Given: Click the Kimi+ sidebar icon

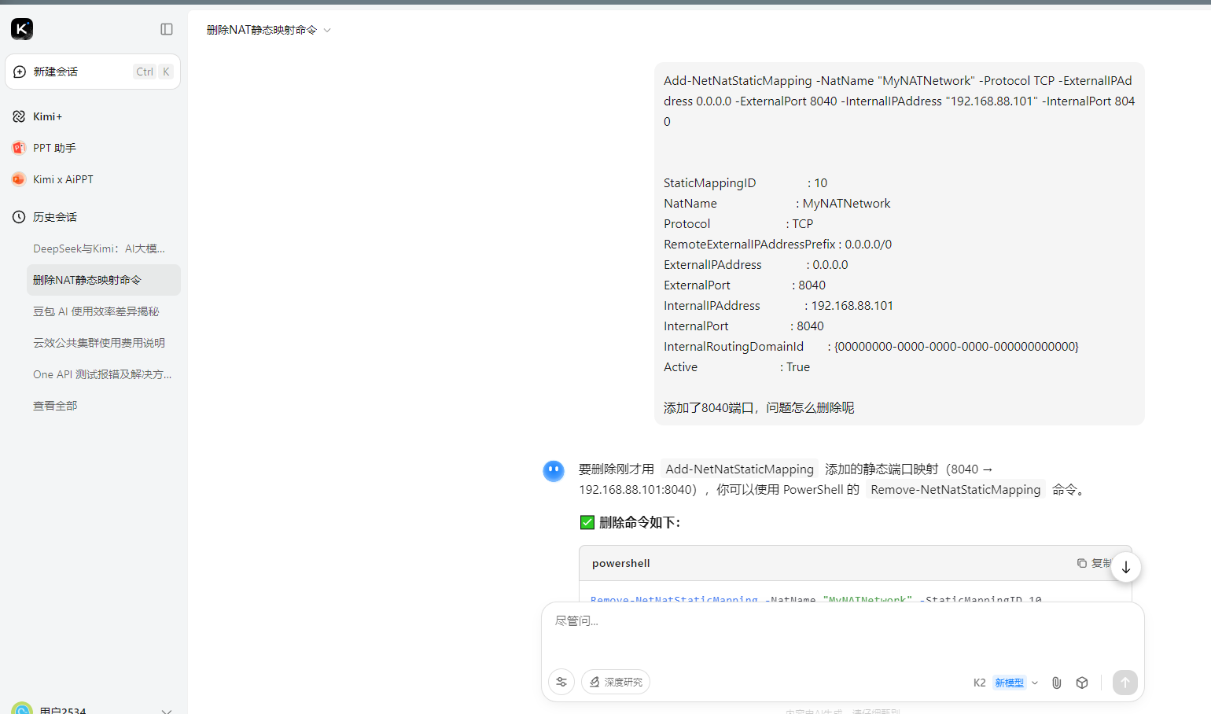Looking at the screenshot, I should (19, 116).
